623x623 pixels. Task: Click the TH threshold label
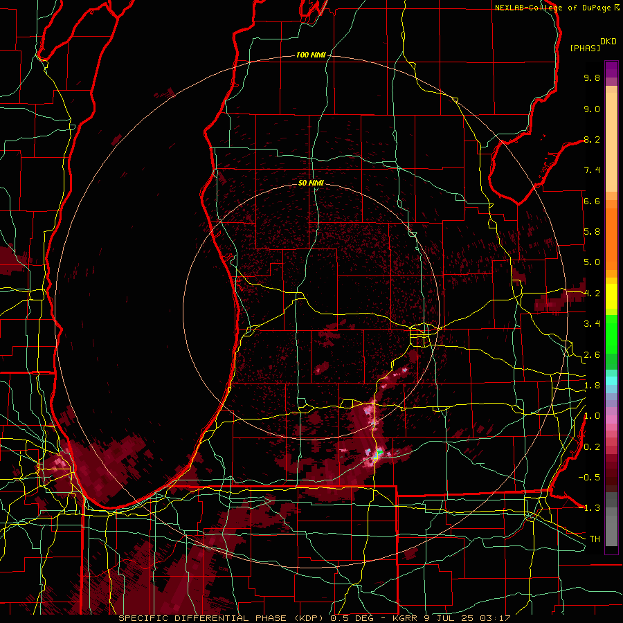595,539
